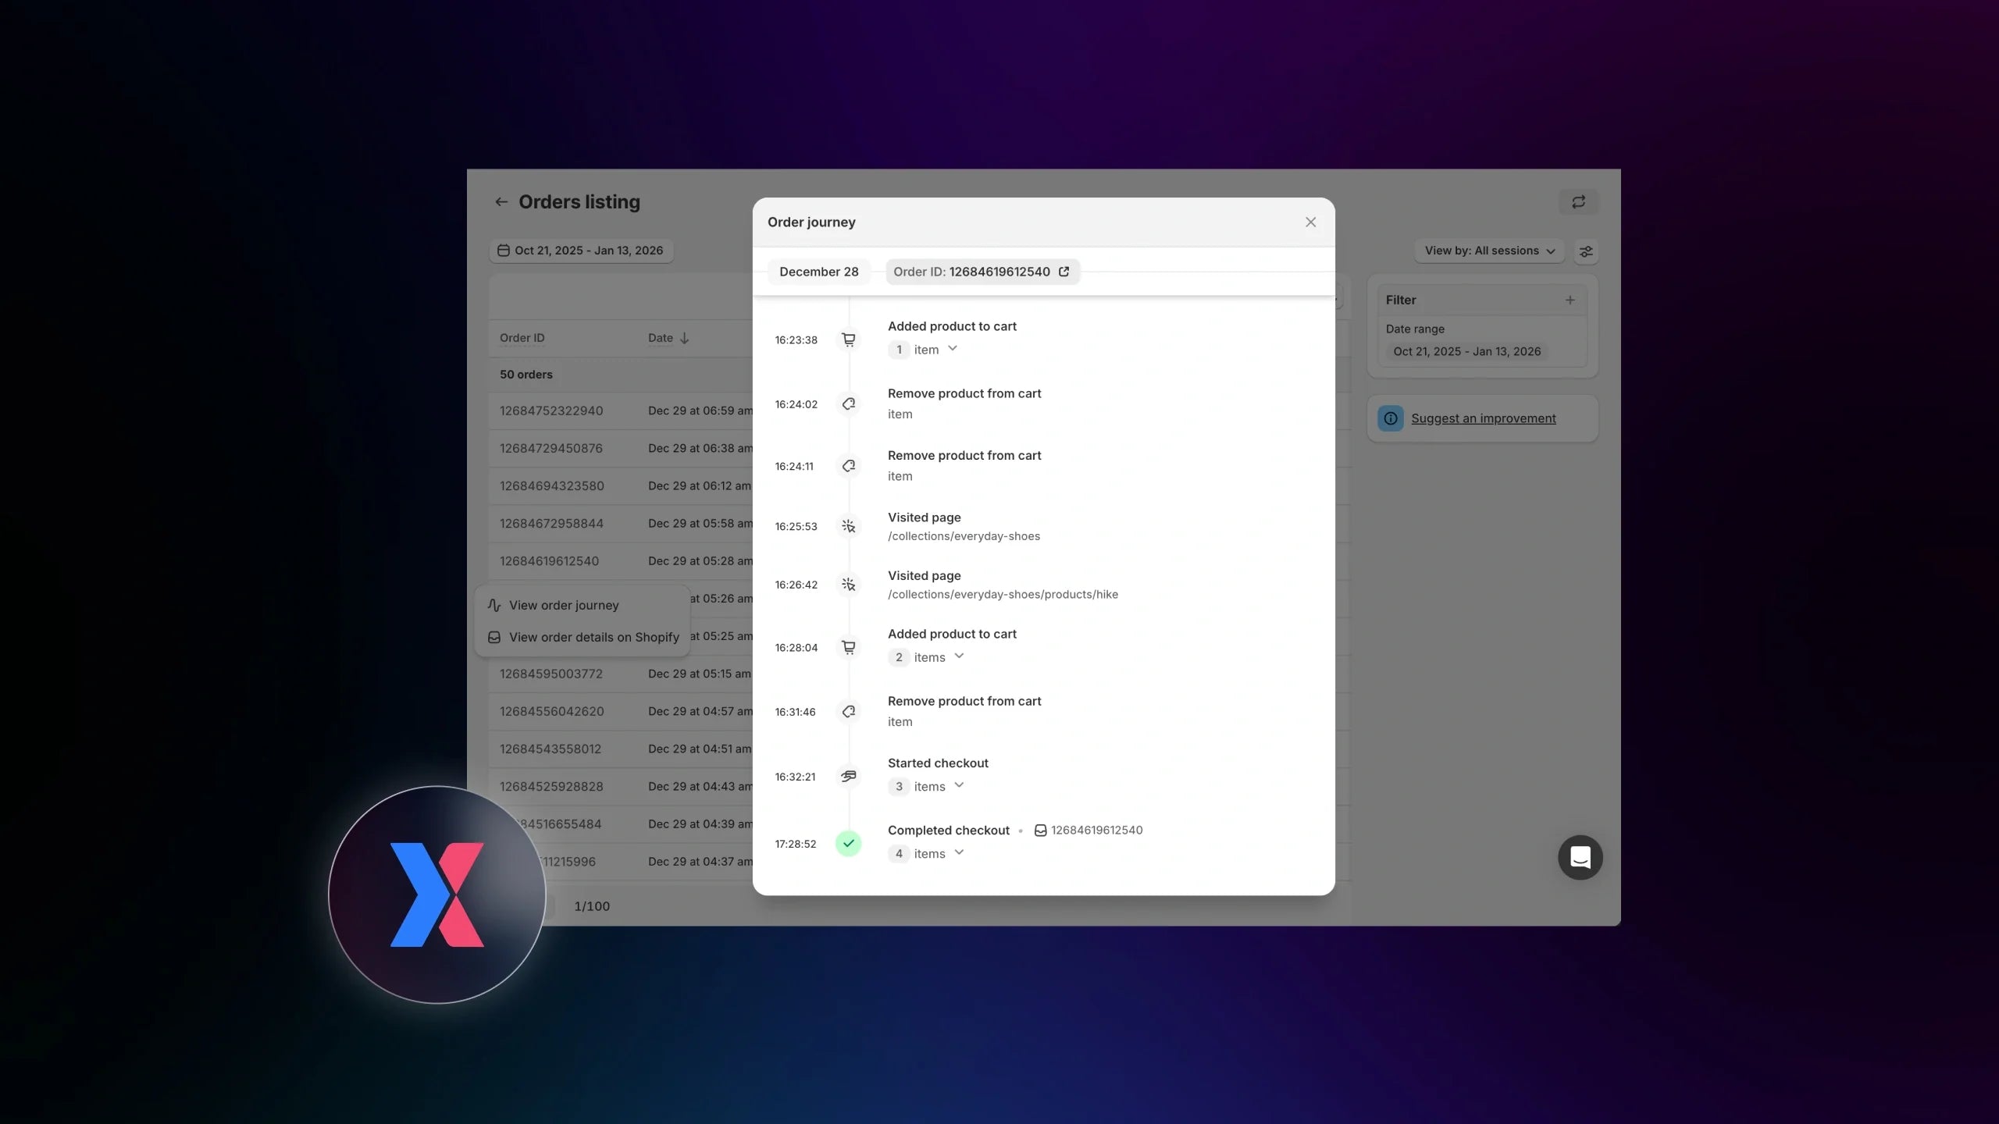Click the remove-from-cart icon at 16:24:02
The height and width of the screenshot is (1124, 1999).
[x=848, y=404]
